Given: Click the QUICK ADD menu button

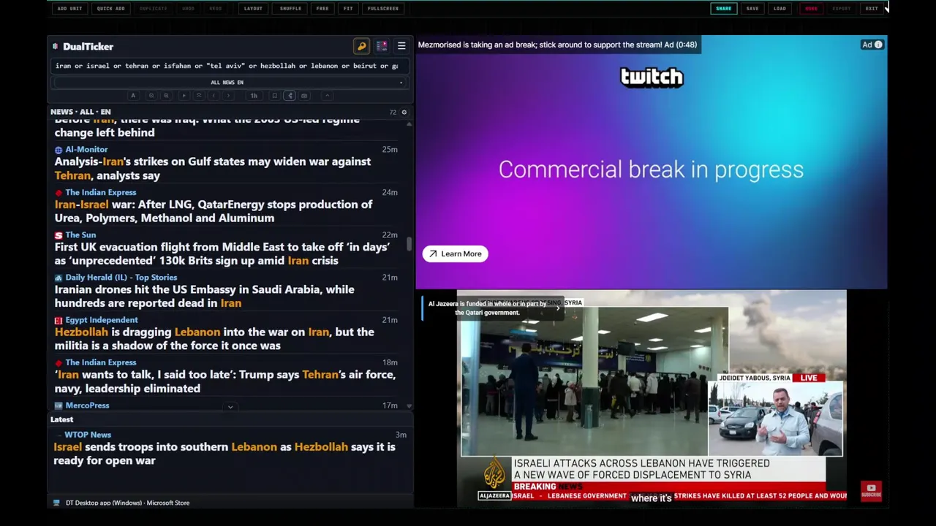Looking at the screenshot, I should pyautogui.click(x=110, y=9).
